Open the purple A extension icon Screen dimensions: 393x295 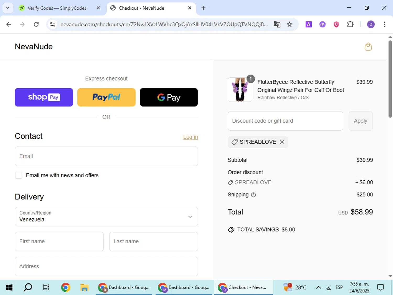tap(309, 24)
